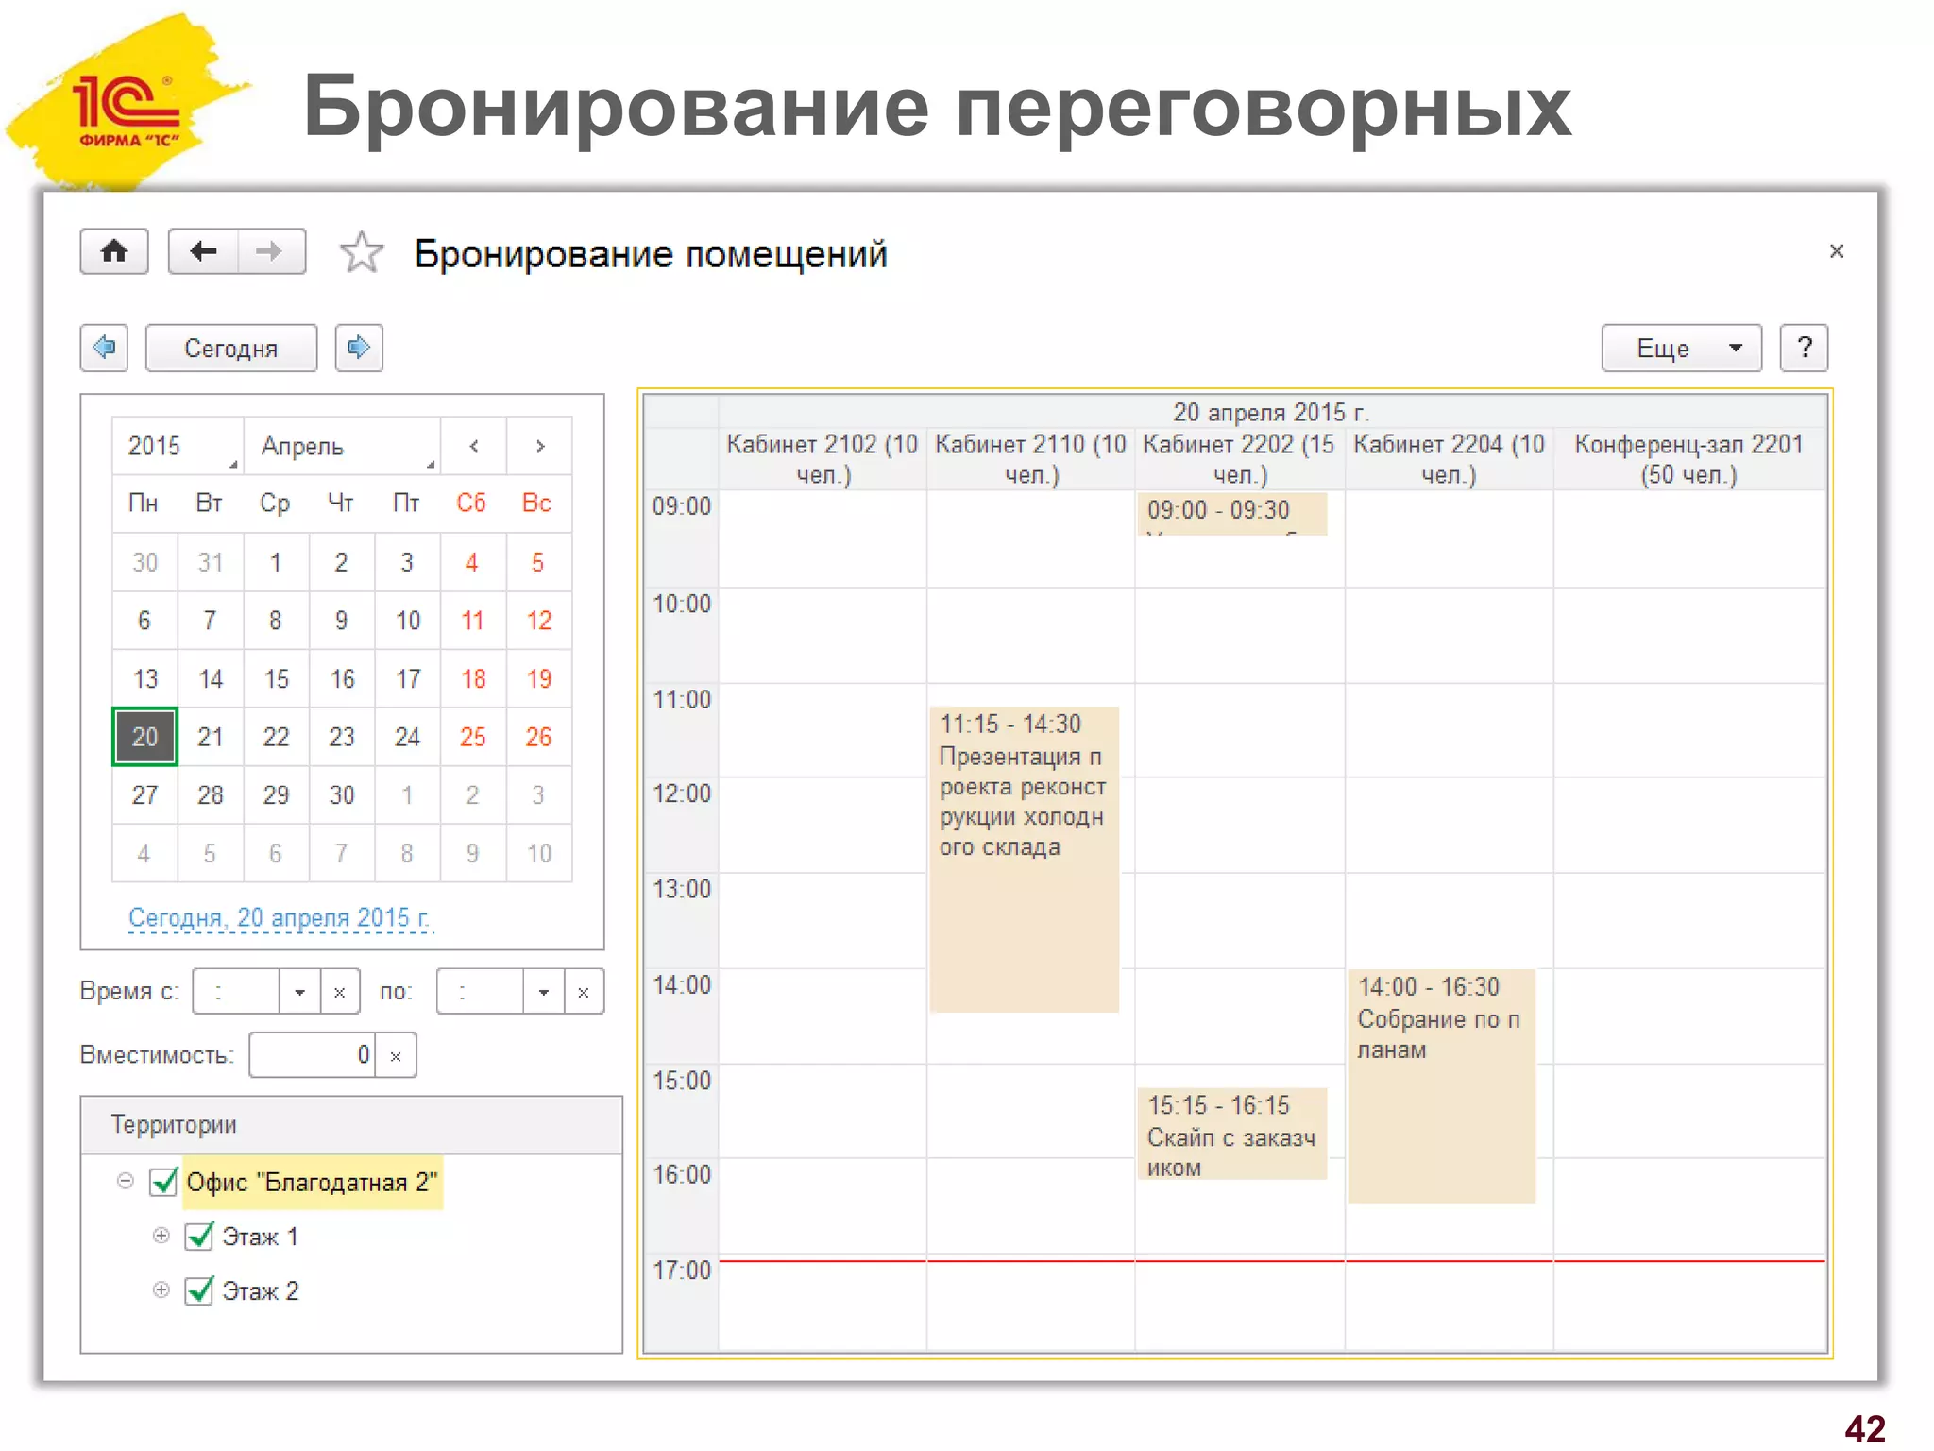This screenshot has height=1451, width=1934.
Task: Clear the по time field
Action: pyautogui.click(x=584, y=992)
